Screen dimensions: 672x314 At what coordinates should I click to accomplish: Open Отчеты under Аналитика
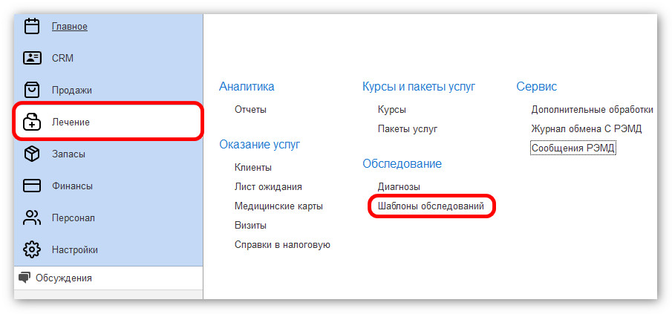(250, 110)
